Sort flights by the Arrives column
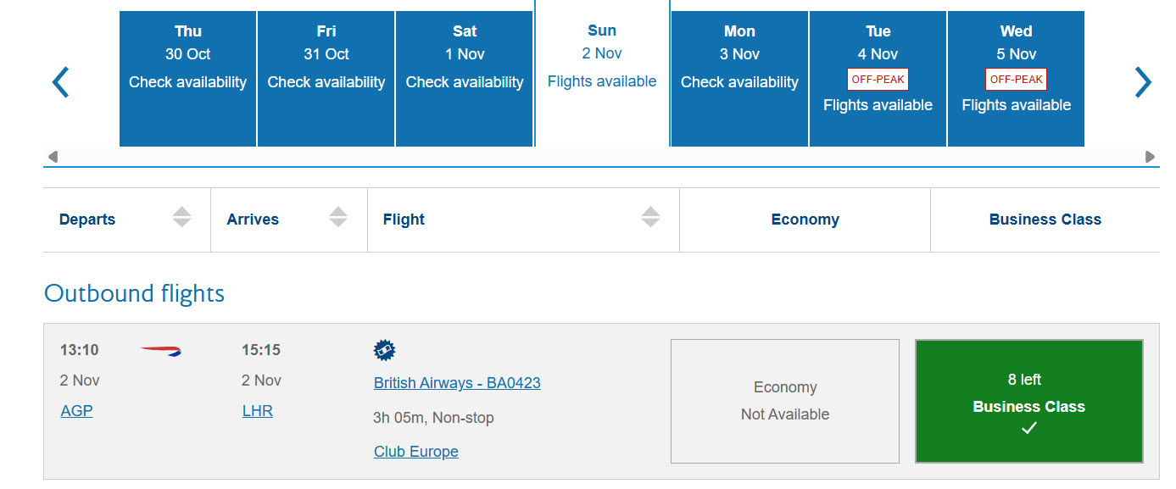The width and height of the screenshot is (1176, 489). (338, 217)
